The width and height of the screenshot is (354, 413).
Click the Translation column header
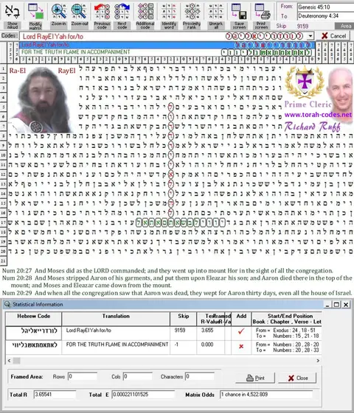tap(116, 319)
